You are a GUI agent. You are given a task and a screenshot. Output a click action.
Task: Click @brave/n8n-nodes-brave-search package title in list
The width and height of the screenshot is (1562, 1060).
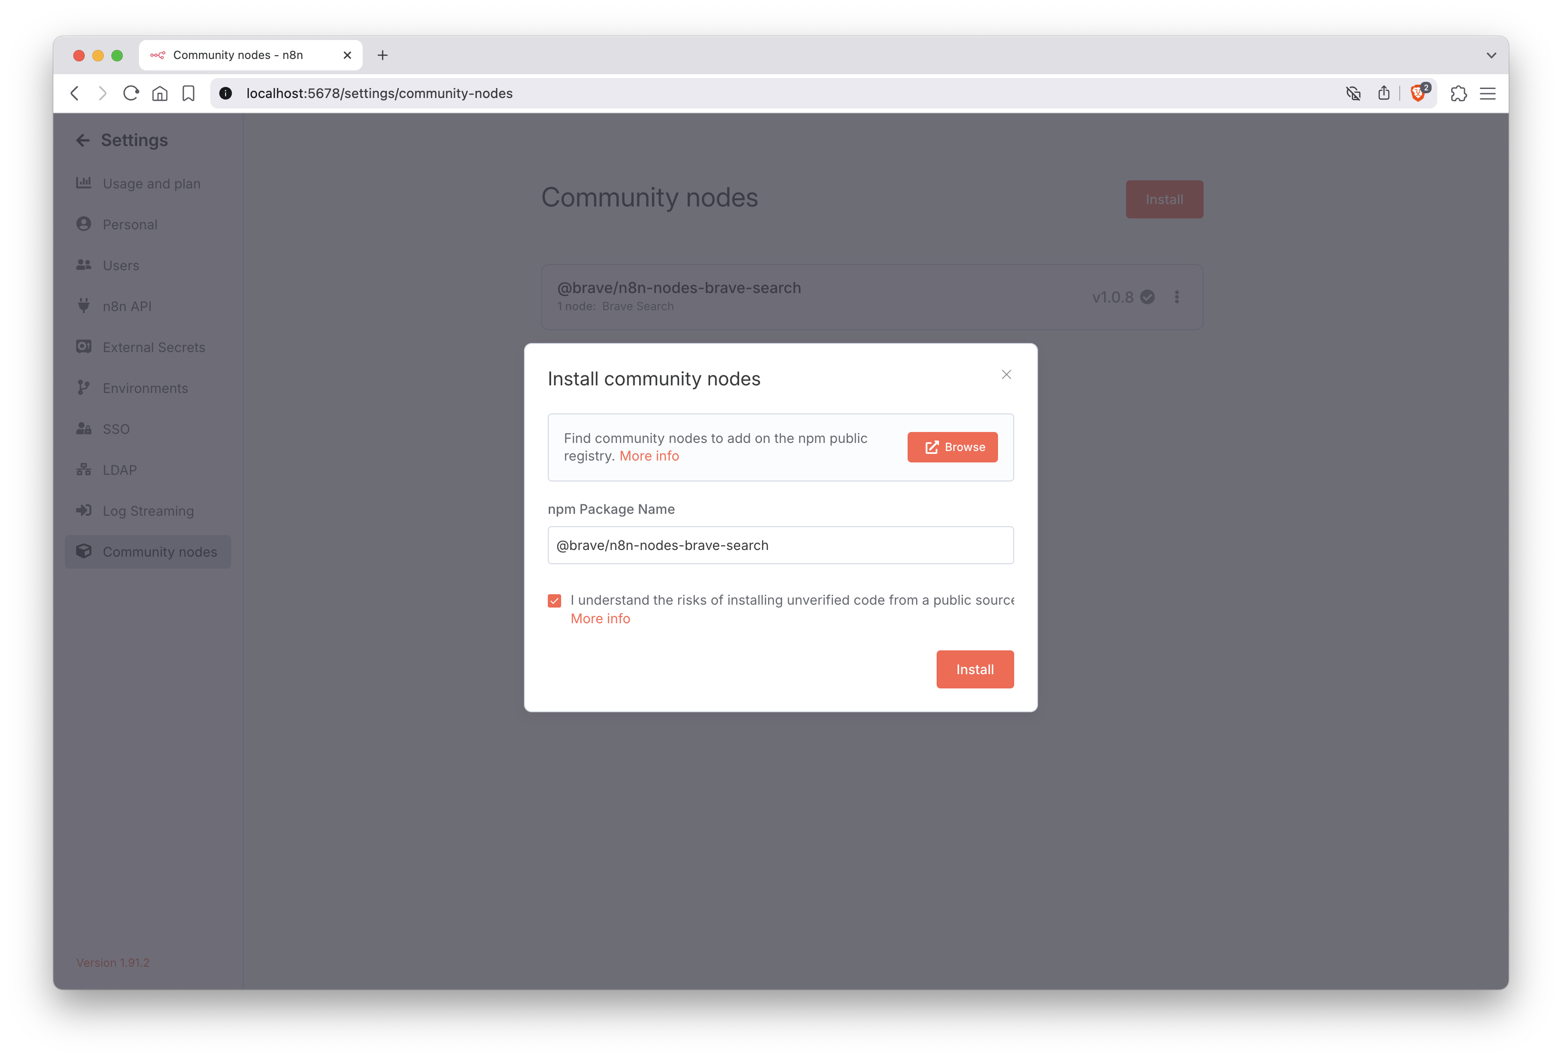click(x=679, y=288)
